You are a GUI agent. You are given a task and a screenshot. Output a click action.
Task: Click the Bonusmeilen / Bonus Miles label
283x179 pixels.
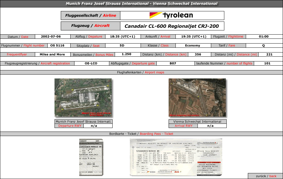coord(93,55)
